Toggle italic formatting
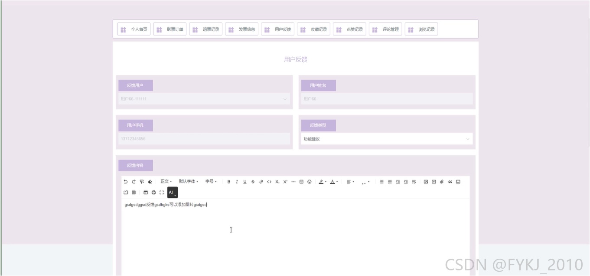The width and height of the screenshot is (590, 276). tap(237, 182)
